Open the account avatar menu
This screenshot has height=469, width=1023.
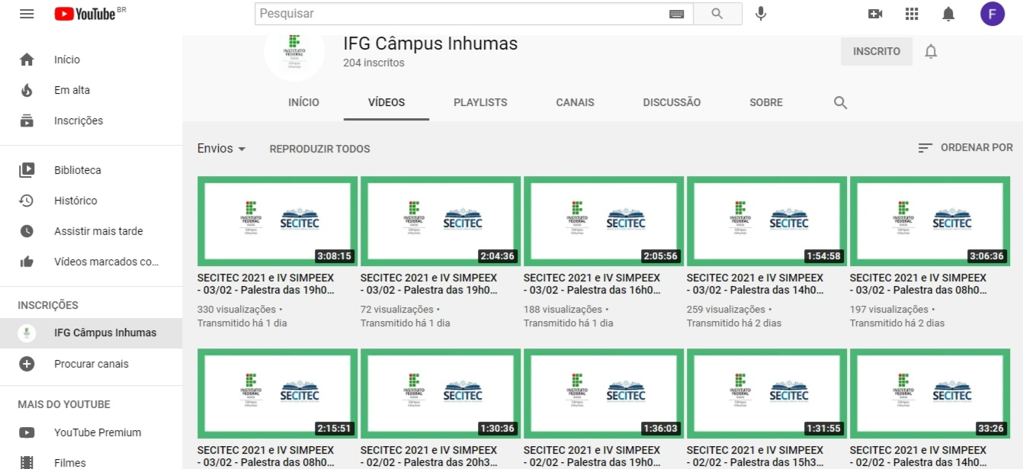[992, 14]
